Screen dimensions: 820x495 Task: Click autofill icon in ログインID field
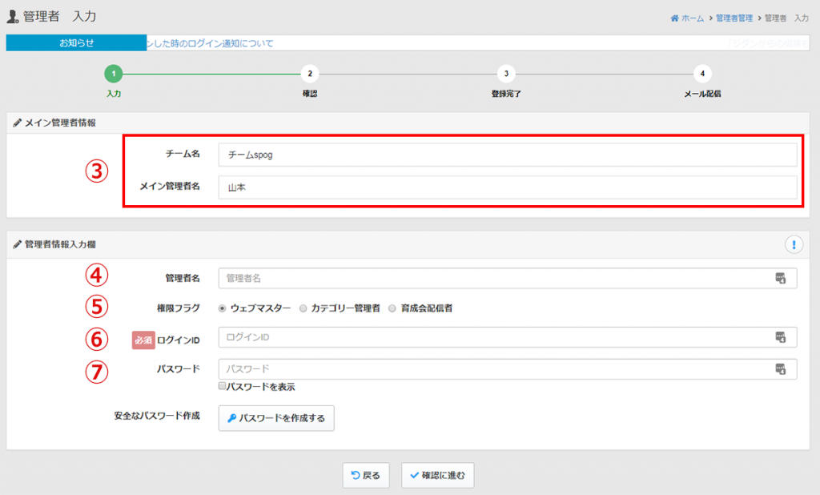(x=780, y=337)
